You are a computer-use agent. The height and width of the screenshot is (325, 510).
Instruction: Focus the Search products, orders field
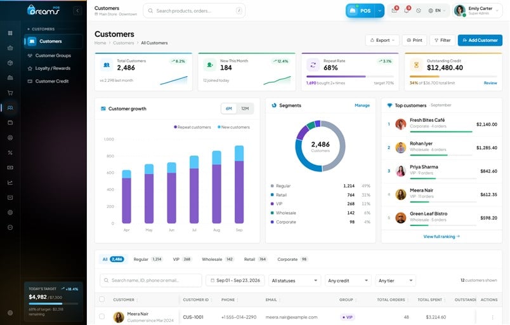(194, 11)
